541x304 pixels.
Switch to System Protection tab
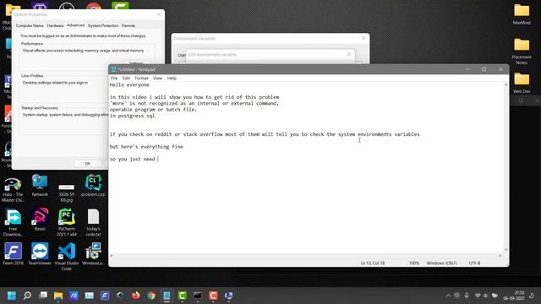103,25
